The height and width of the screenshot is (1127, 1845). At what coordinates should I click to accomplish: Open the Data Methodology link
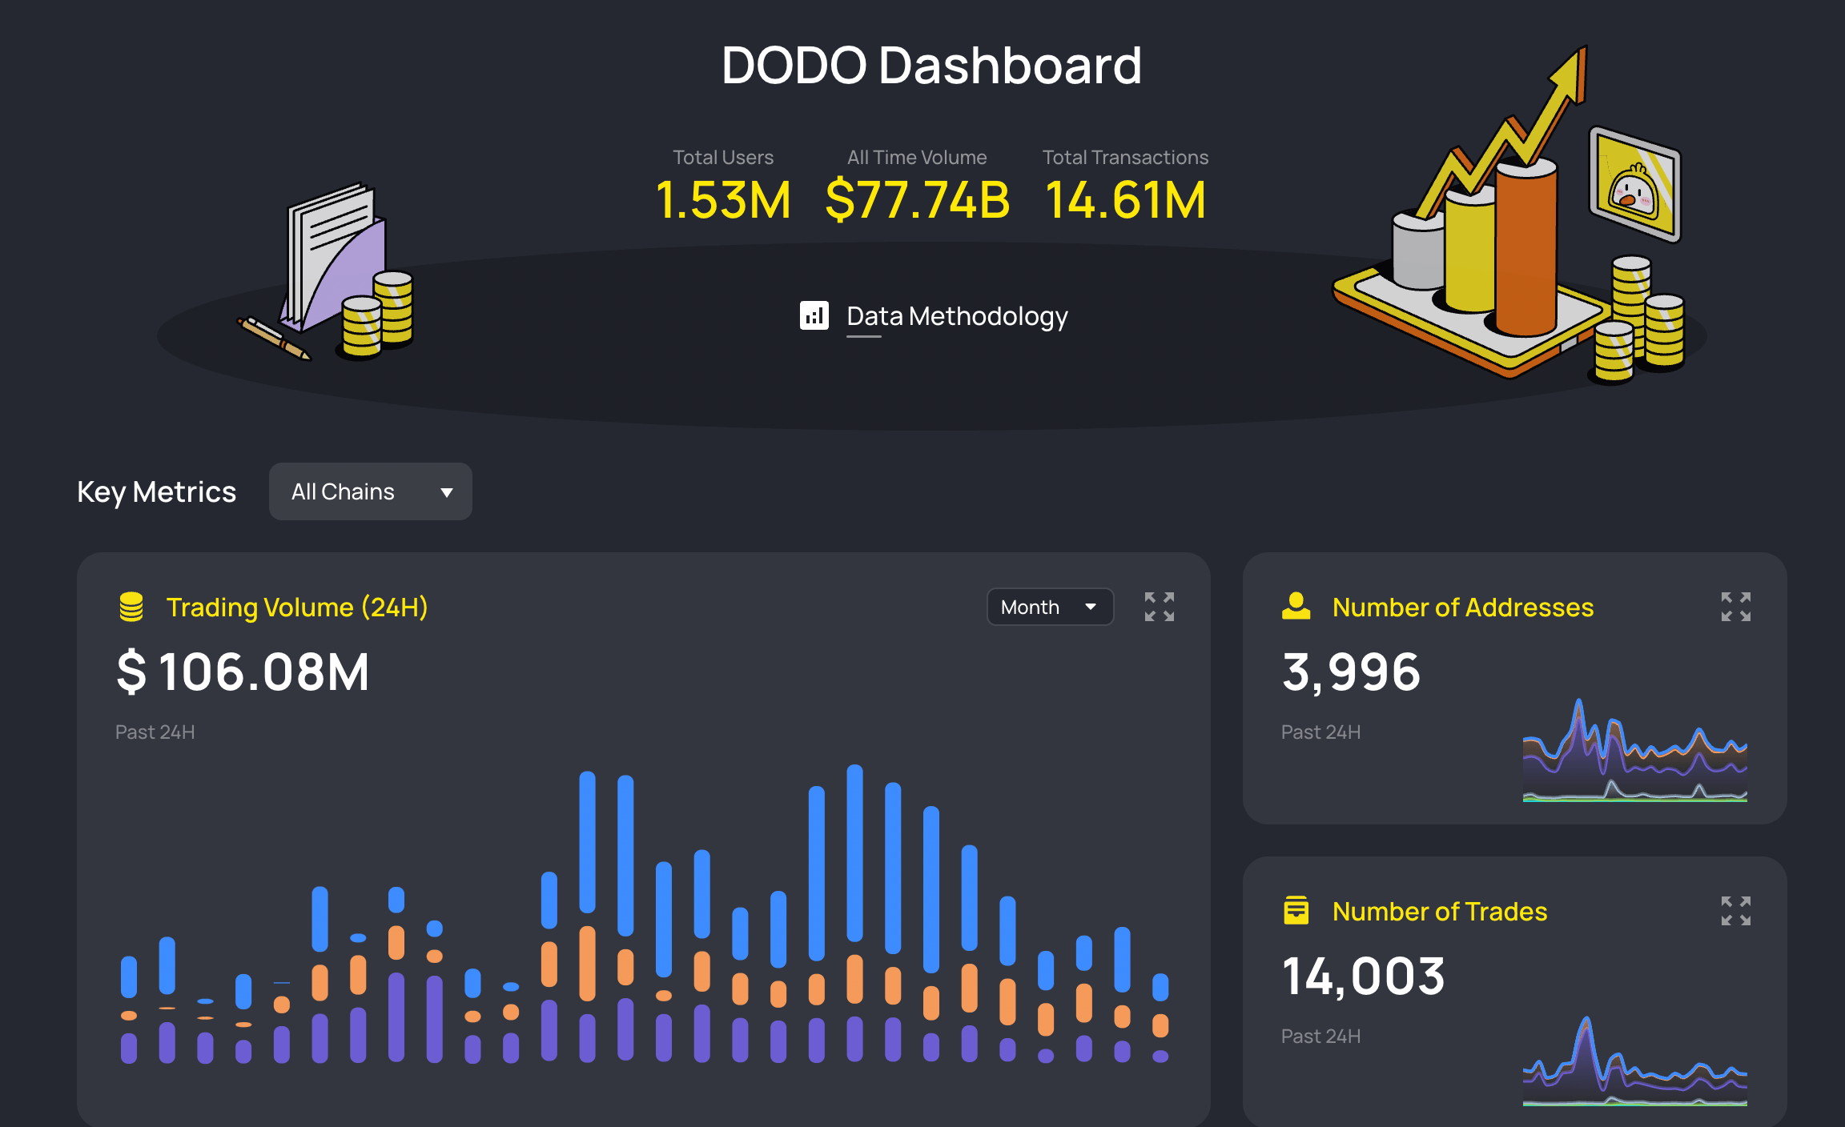point(957,316)
